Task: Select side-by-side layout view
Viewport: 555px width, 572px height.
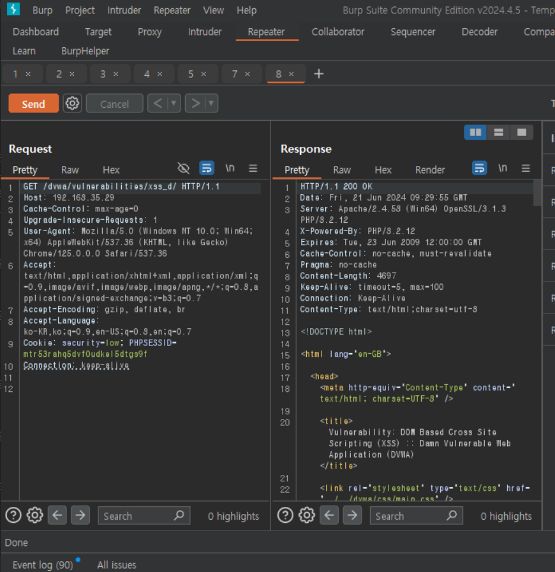Action: (x=475, y=132)
